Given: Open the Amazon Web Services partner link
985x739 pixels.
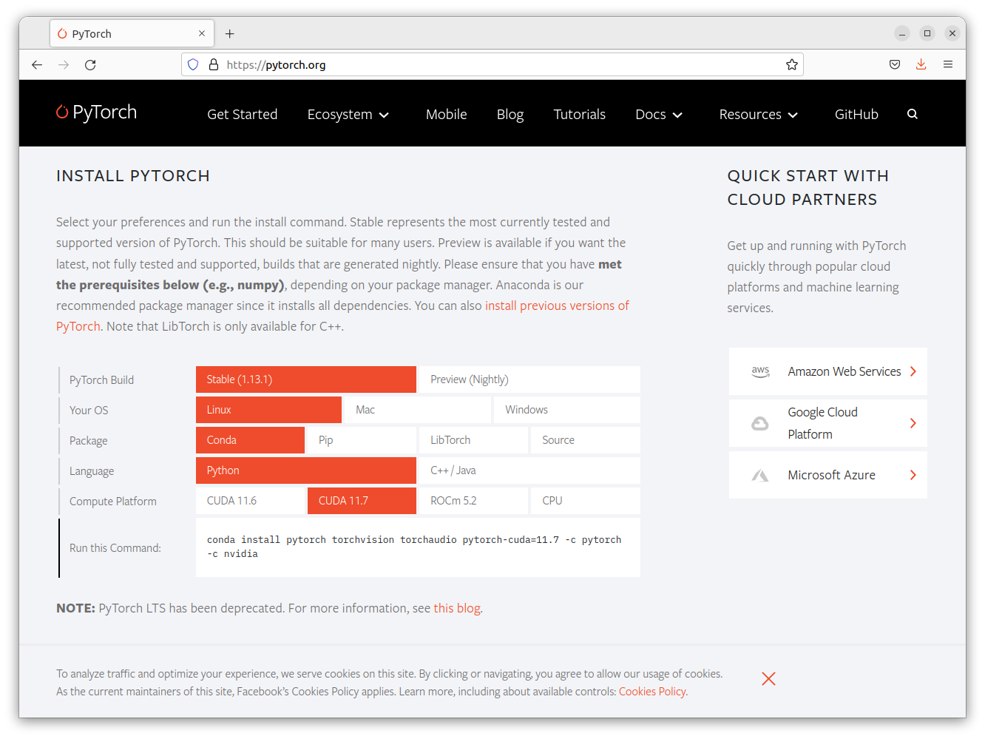Looking at the screenshot, I should (828, 371).
